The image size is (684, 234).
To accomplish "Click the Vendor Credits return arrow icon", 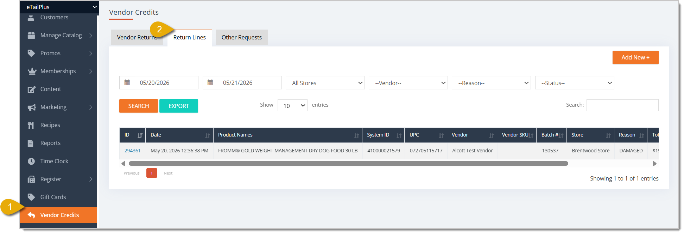I will 31,215.
